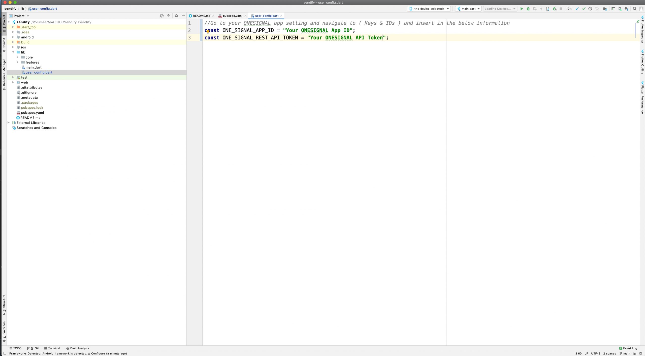
Task: Start debugging with the green bug icon
Action: tap(528, 9)
